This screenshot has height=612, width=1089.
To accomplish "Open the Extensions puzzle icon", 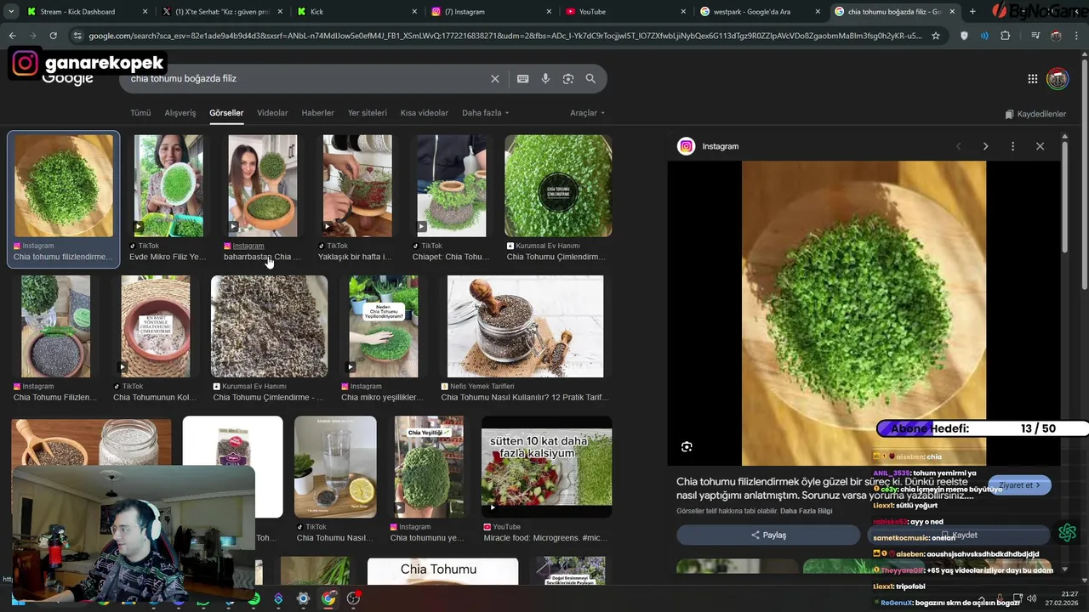I will coord(1006,36).
